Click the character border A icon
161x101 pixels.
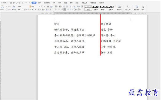[51, 10]
